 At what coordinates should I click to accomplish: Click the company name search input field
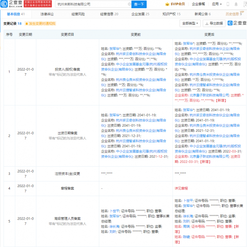(92, 4)
